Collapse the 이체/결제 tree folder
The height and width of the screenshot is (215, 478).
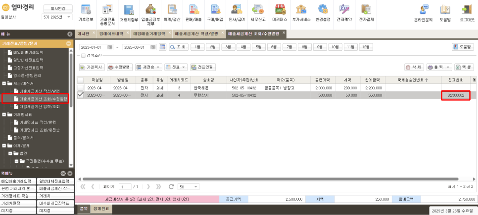(4, 145)
